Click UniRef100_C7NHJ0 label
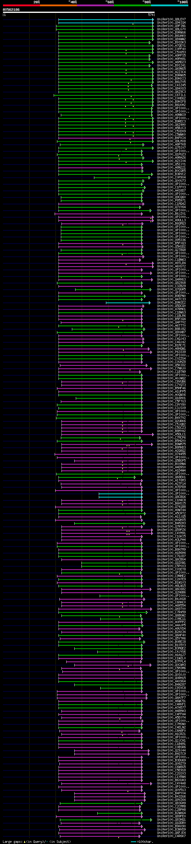Viewport: 191px width, 844px height. click(x=171, y=368)
